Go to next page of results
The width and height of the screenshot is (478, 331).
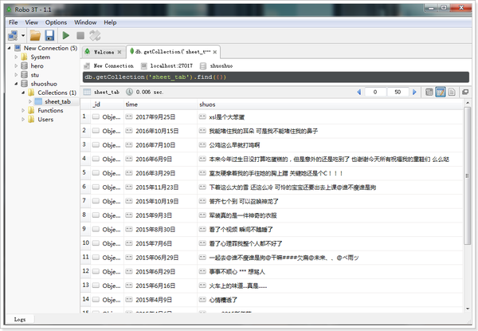(x=414, y=92)
